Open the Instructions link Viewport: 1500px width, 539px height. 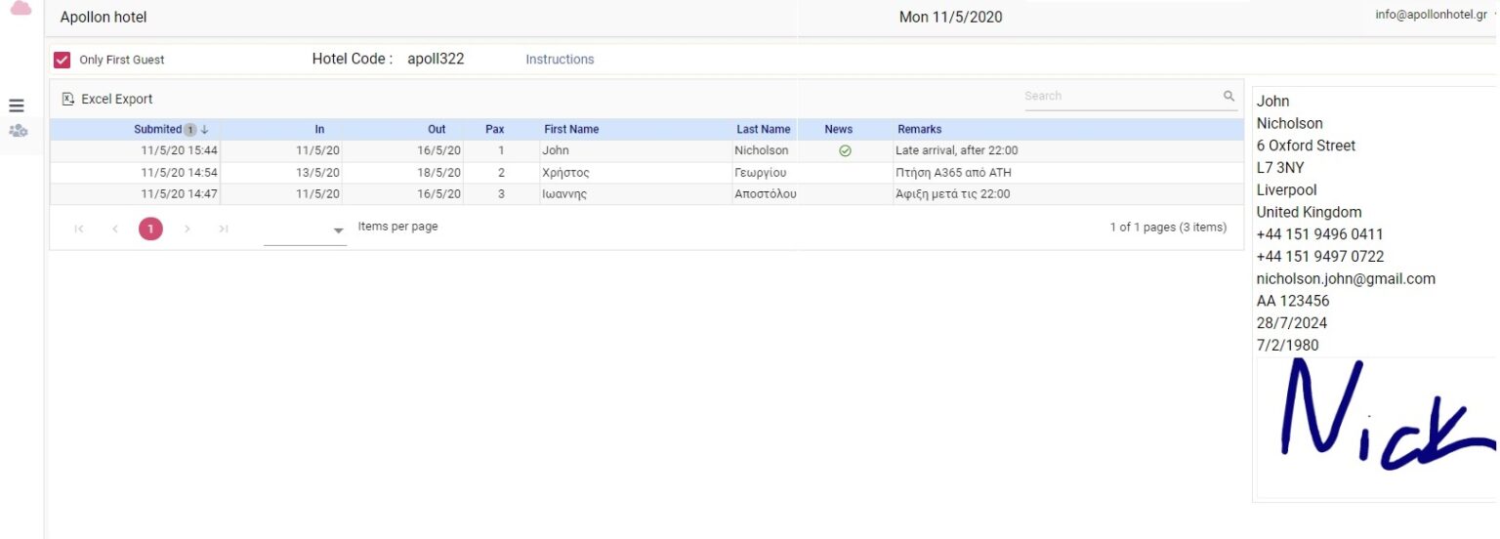560,60
